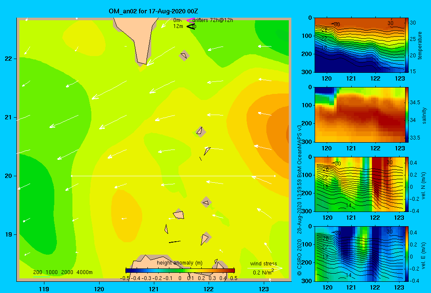Viewport: 431px width, 293px height.
Task: Click the vertical 'salinity' axis label
Action: pyautogui.click(x=424, y=116)
